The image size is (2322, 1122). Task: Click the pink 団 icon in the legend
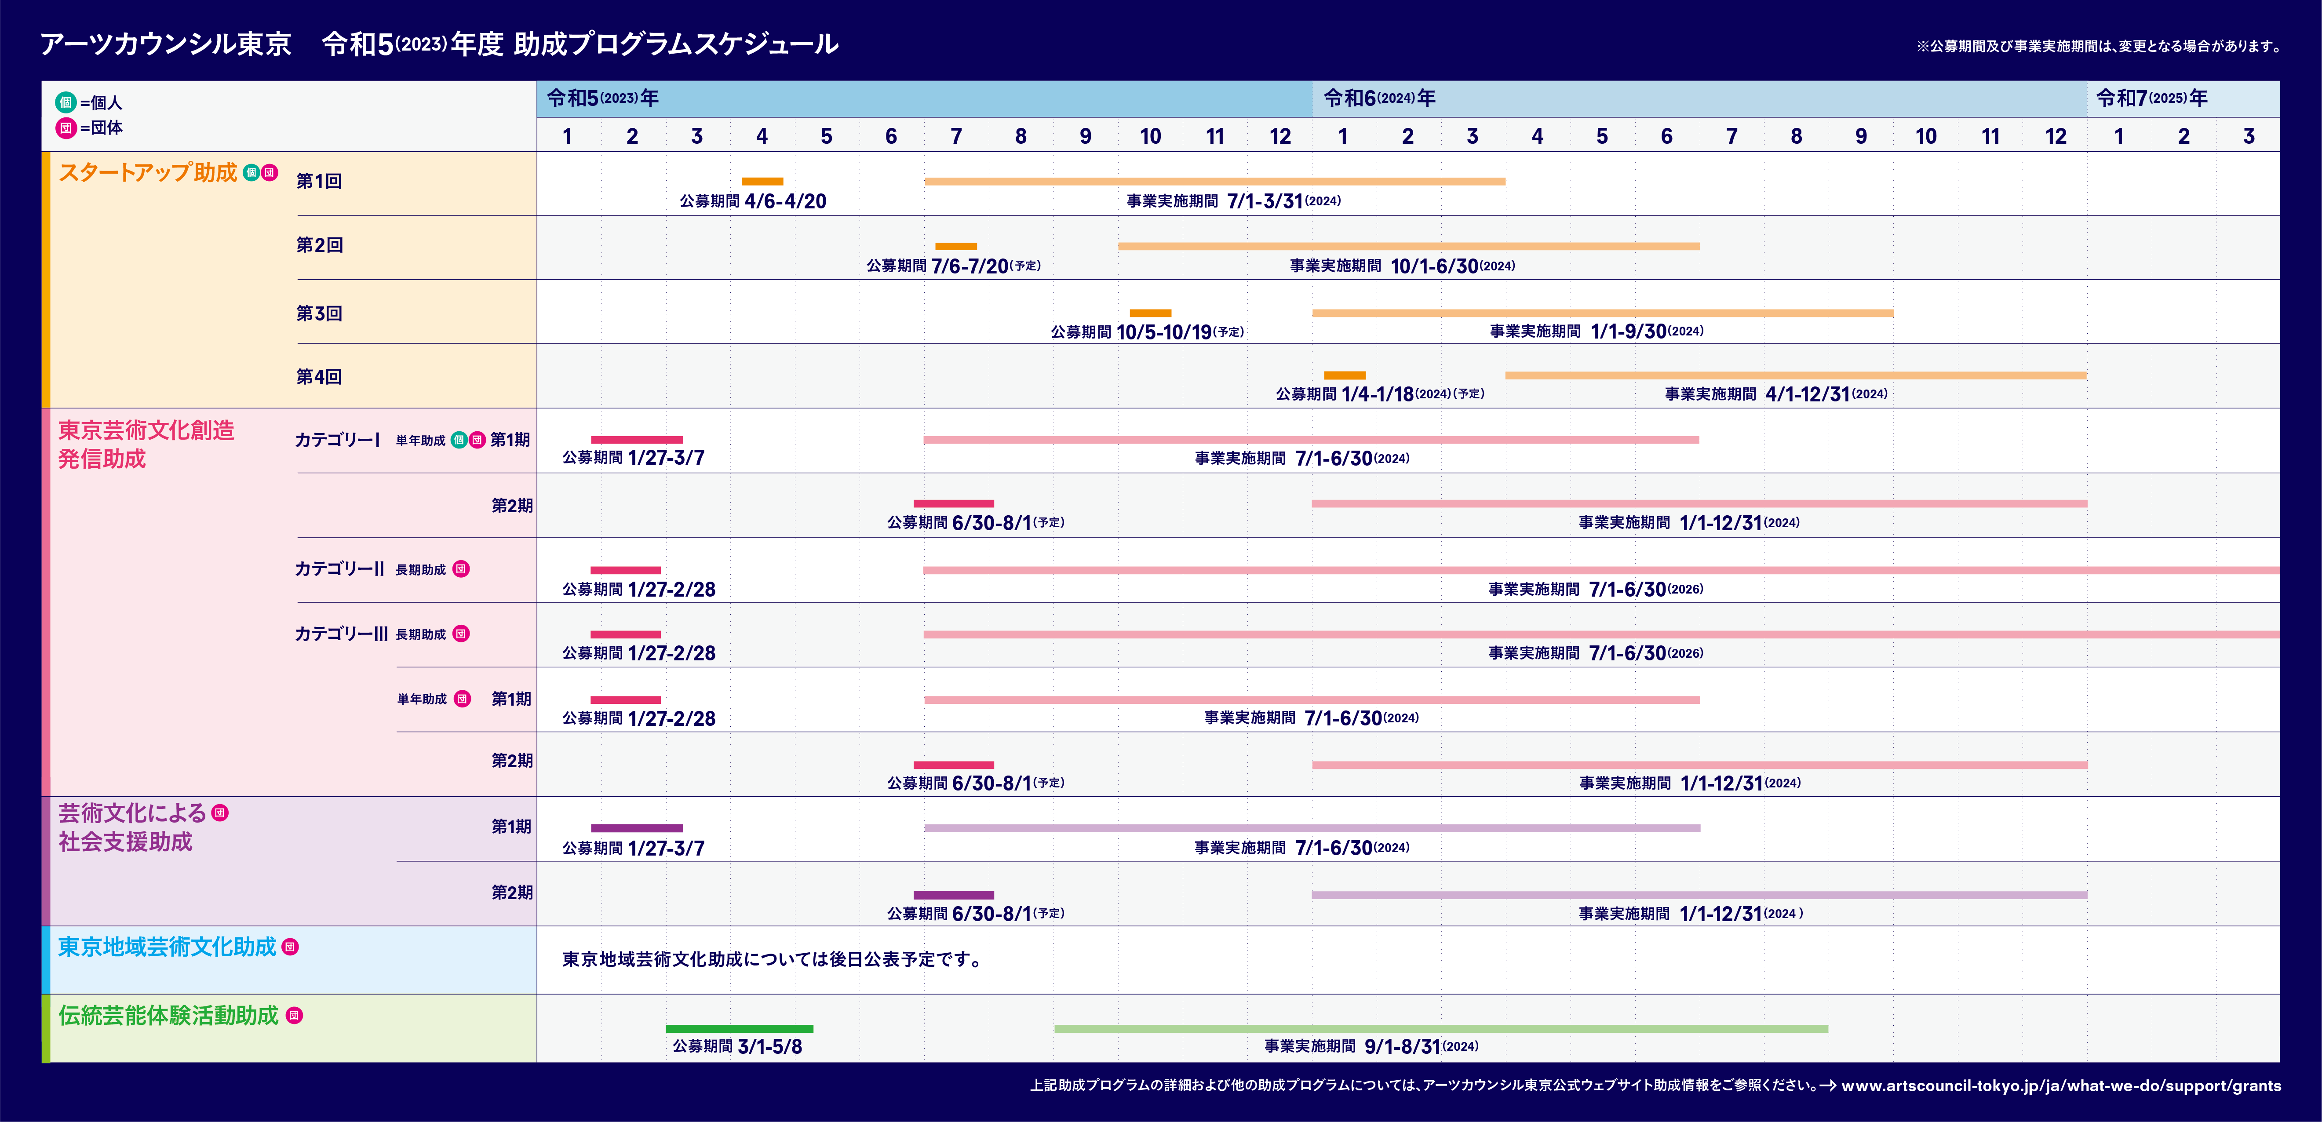coord(66,127)
